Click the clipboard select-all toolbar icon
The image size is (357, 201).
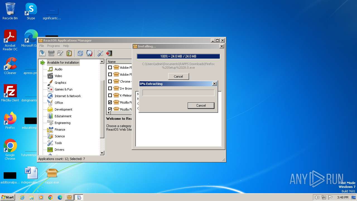pyautogui.click(x=69, y=53)
